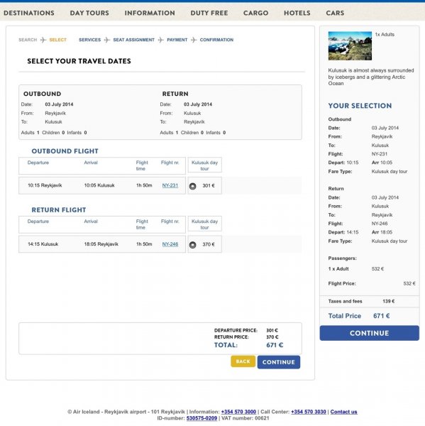The height and width of the screenshot is (426, 425).
Task: Navigate to Hotels in the top menu
Action: (x=297, y=13)
